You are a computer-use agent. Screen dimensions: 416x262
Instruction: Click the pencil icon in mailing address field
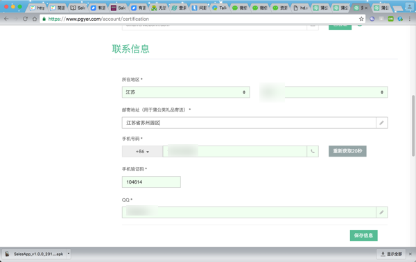pos(381,123)
